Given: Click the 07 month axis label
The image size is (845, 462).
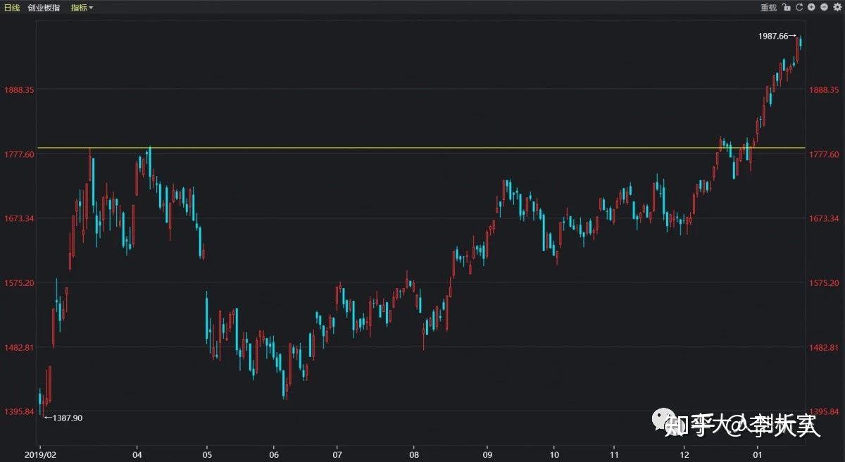Looking at the screenshot, I should (x=338, y=456).
